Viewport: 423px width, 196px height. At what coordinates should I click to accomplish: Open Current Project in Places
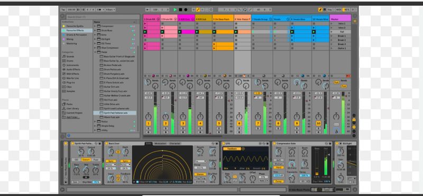click(x=74, y=113)
